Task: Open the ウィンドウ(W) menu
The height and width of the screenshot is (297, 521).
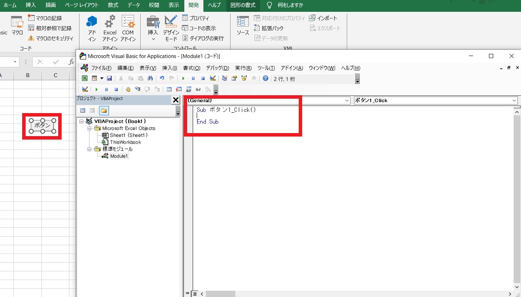Action: pos(322,68)
